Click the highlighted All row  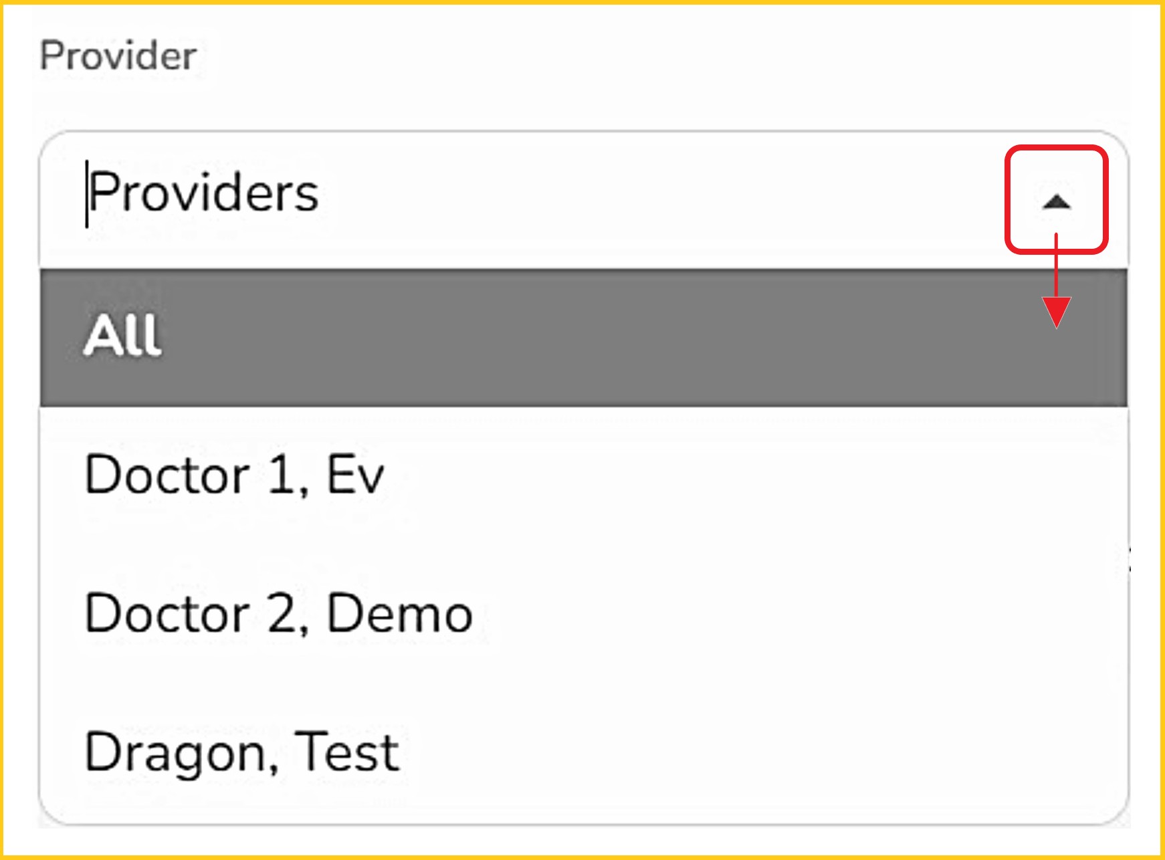coord(583,336)
